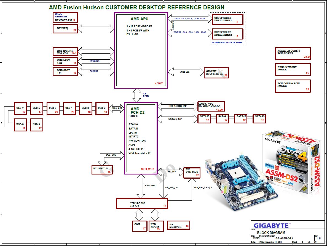
Task: Select the USB-4 block
Action: coord(69,109)
